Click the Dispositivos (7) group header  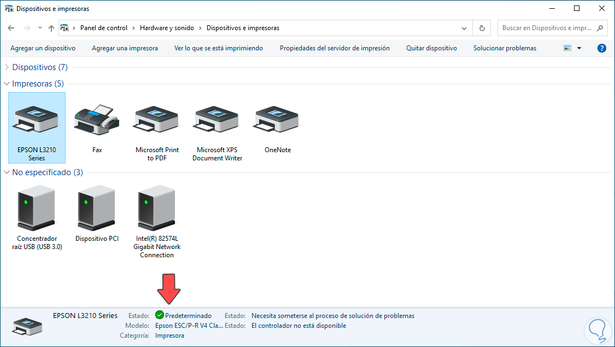(39, 67)
